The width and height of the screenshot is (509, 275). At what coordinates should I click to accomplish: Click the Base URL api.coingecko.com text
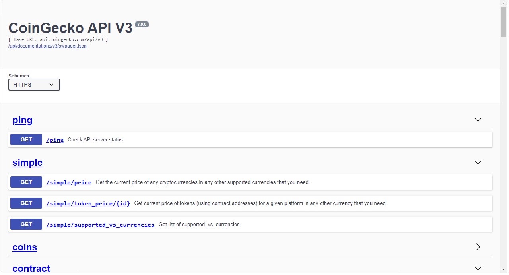point(58,40)
